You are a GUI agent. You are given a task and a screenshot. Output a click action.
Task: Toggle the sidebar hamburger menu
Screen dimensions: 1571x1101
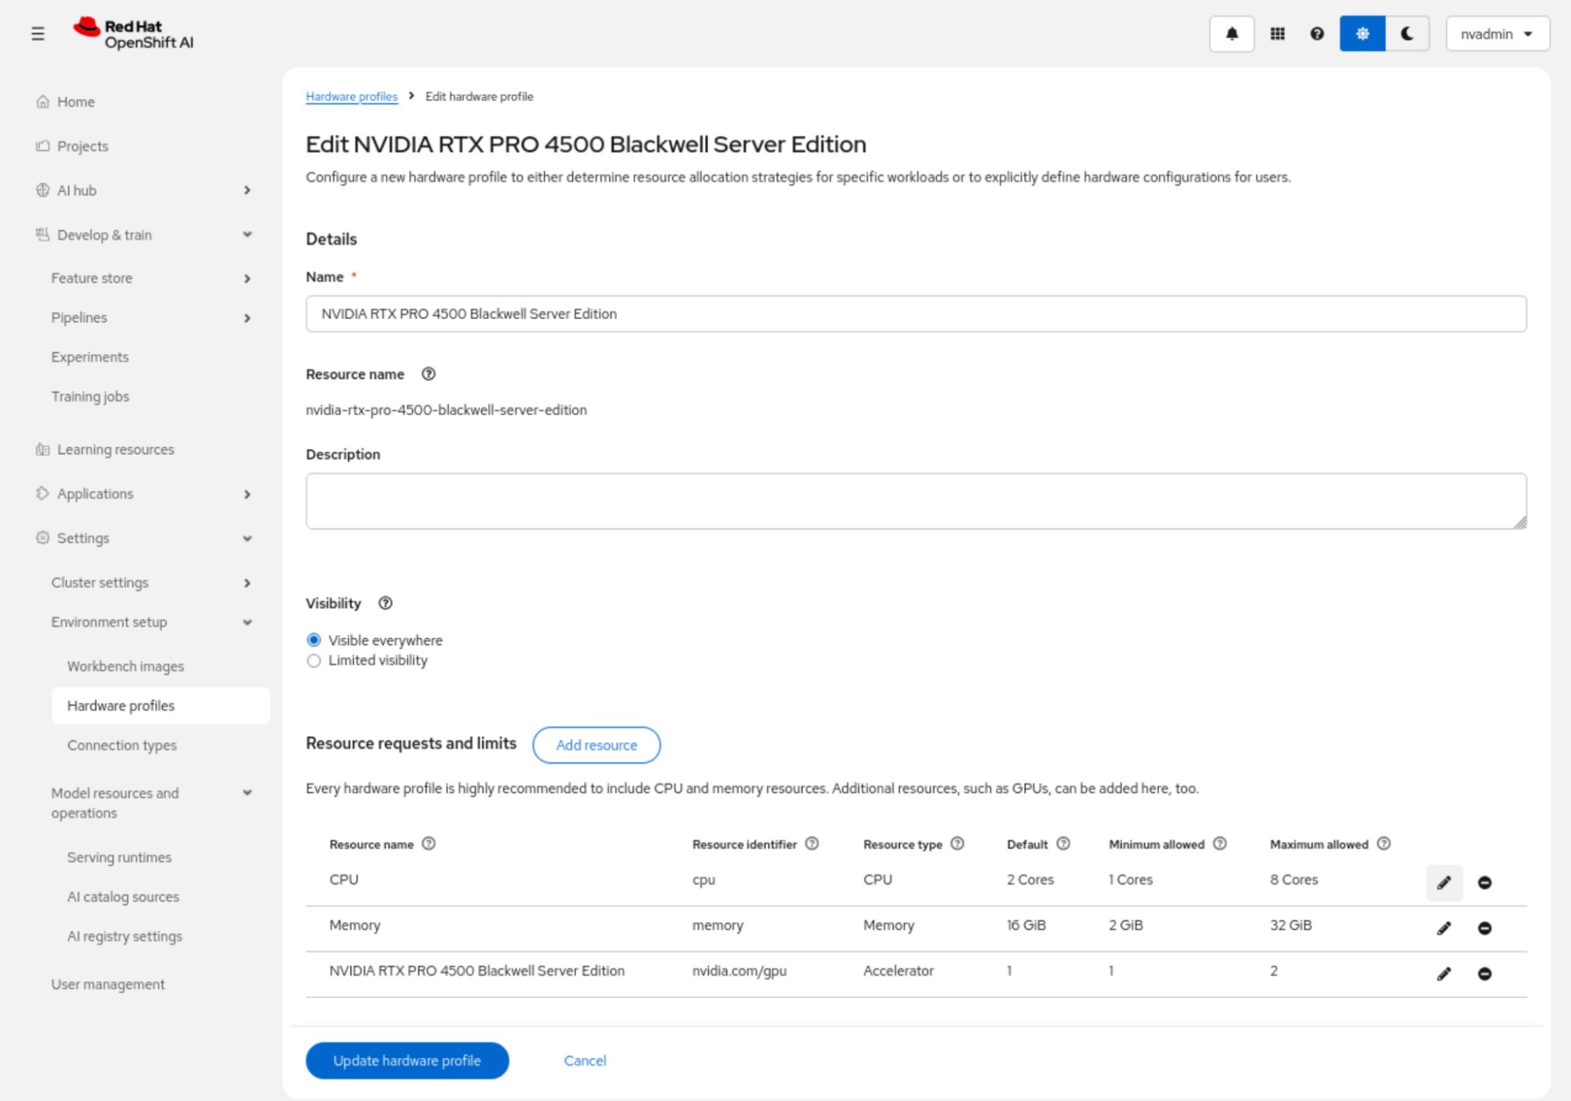38,34
